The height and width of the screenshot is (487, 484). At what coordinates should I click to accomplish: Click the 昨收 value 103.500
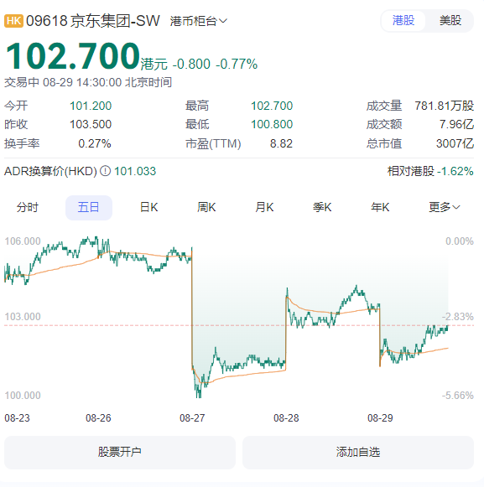point(91,125)
